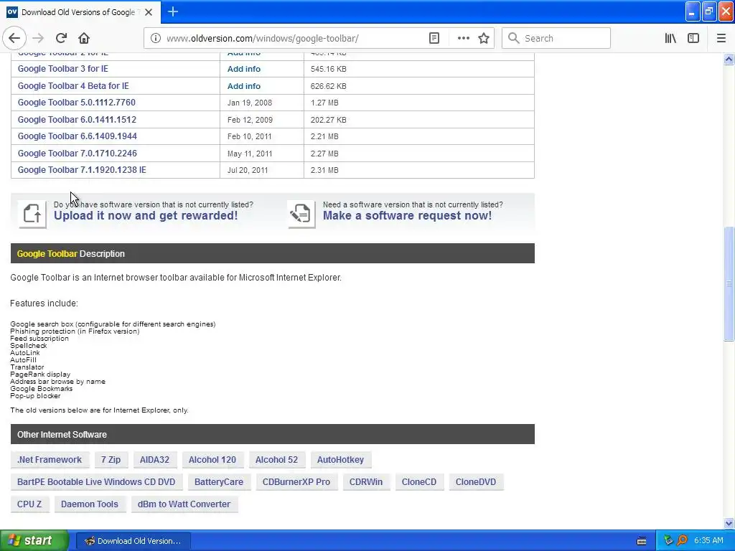Click the Other Internet Software heading
This screenshot has height=551, width=735.
pos(62,434)
